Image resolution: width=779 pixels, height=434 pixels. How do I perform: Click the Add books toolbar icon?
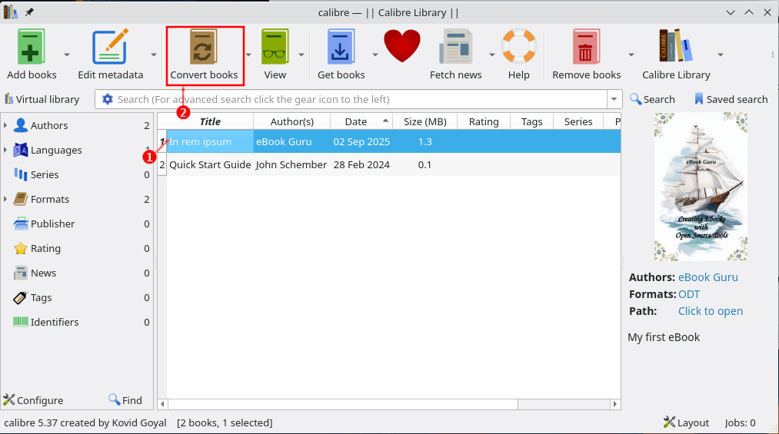(x=32, y=48)
